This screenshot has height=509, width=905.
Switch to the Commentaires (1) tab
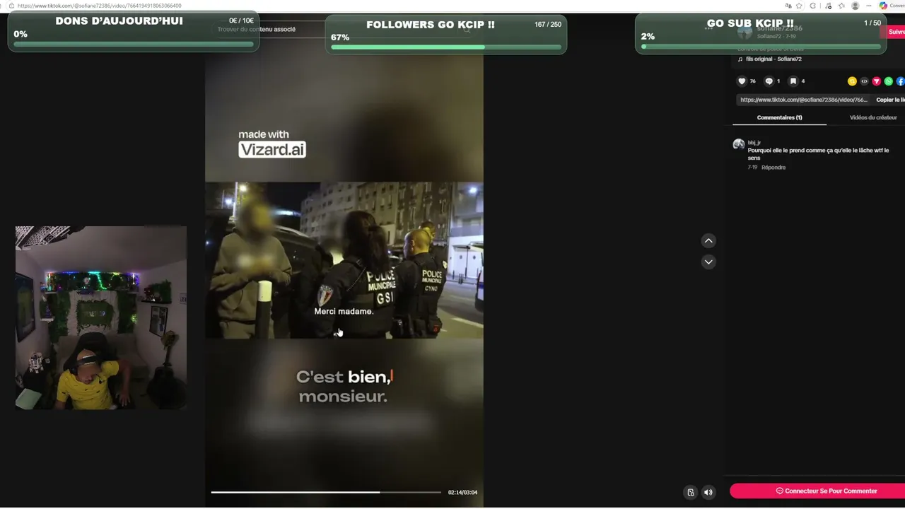779,117
